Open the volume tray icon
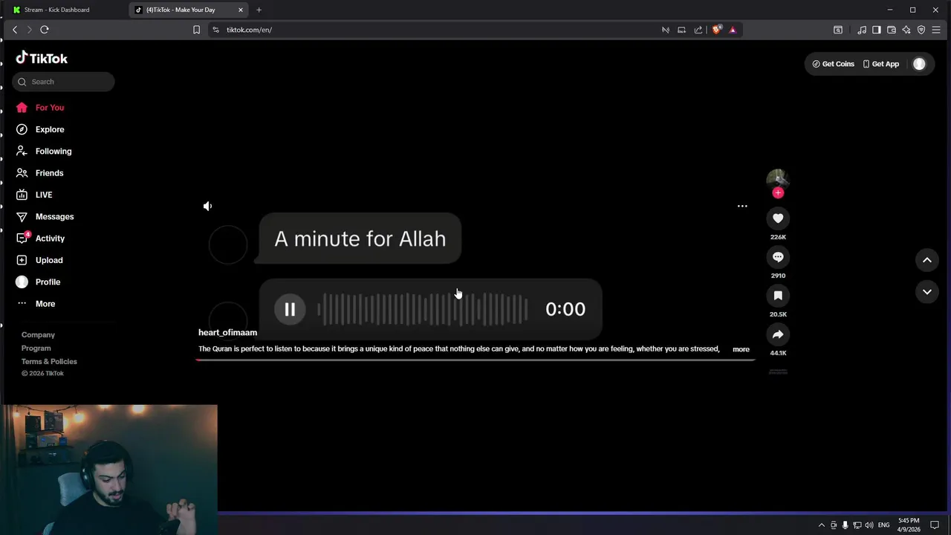 click(x=869, y=525)
